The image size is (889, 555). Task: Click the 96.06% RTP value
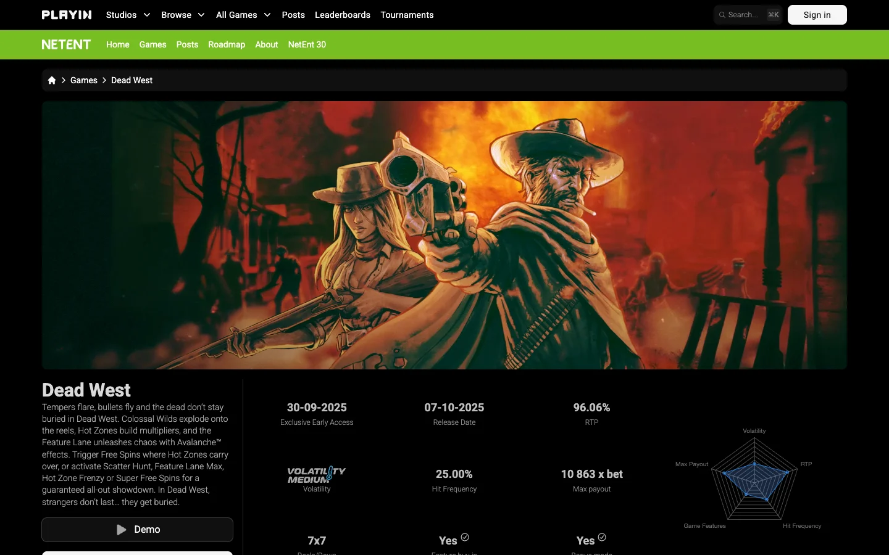(x=591, y=408)
